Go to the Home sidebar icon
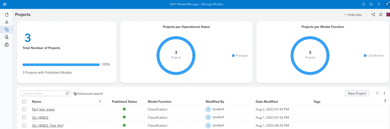The width and height of the screenshot is (390, 129). [x=7, y=14]
